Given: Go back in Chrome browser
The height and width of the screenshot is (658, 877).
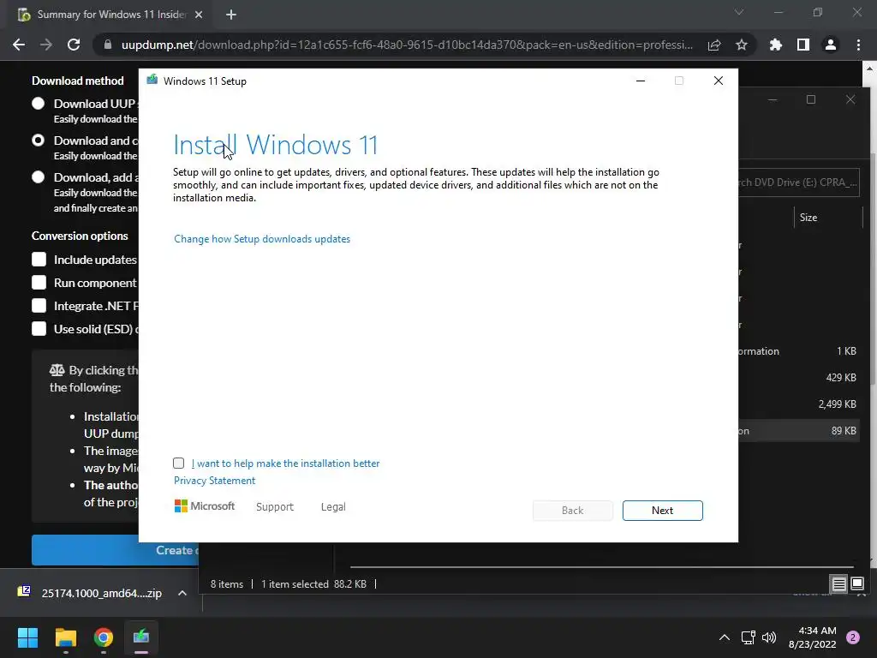Looking at the screenshot, I should pos(19,45).
